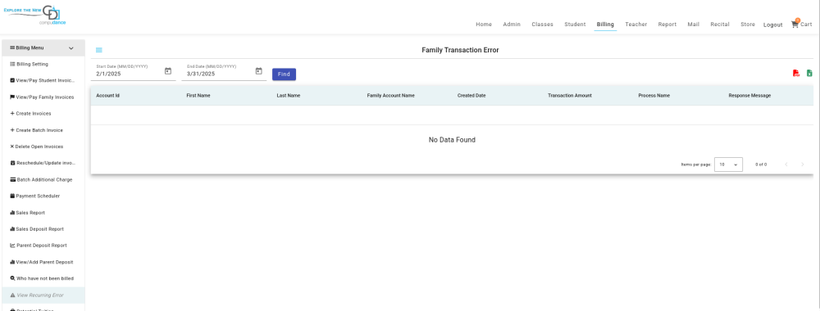This screenshot has height=311, width=820.
Task: Open the Start Date calendar picker
Action: pyautogui.click(x=168, y=71)
